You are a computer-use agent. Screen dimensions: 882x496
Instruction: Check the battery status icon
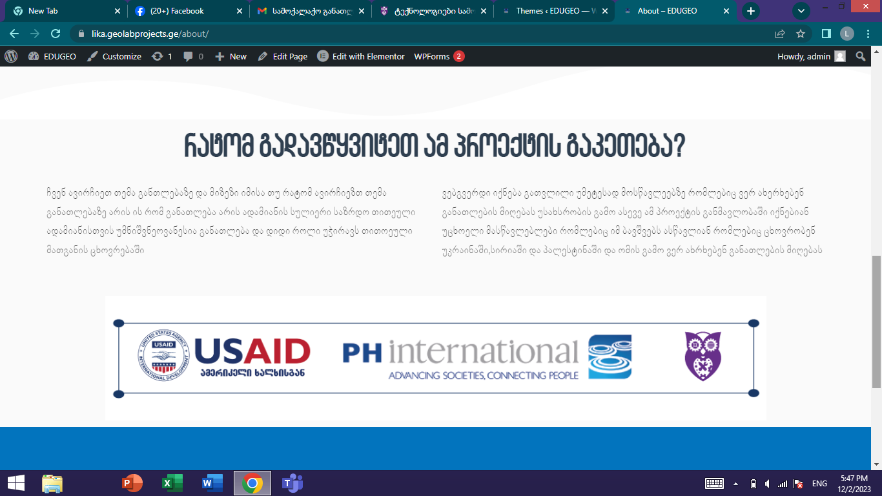pos(753,483)
